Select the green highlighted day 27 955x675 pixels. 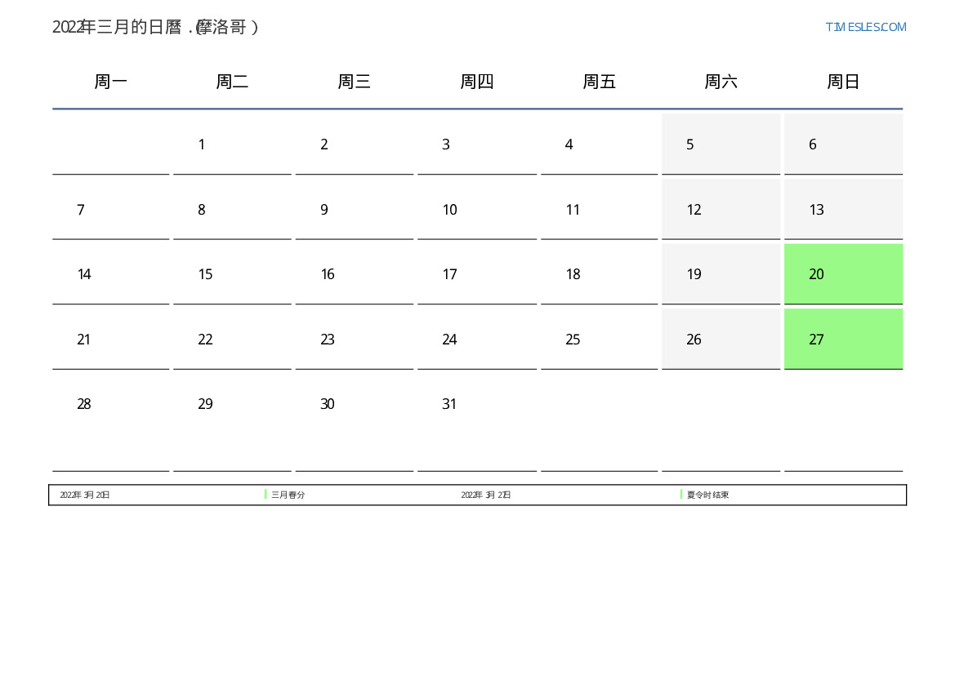pos(843,339)
